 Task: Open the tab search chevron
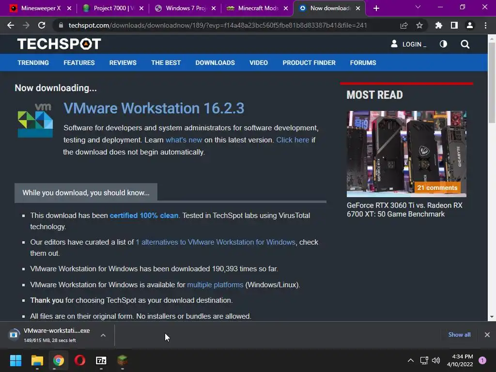click(x=418, y=7)
